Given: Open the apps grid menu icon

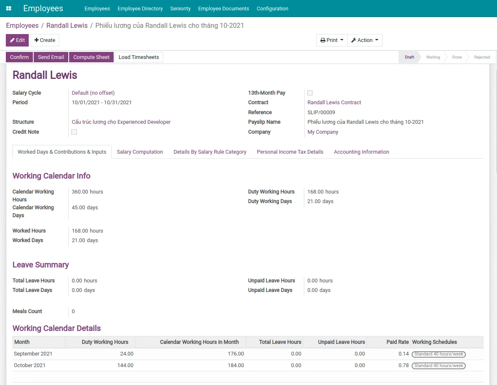Looking at the screenshot, I should (x=9, y=8).
